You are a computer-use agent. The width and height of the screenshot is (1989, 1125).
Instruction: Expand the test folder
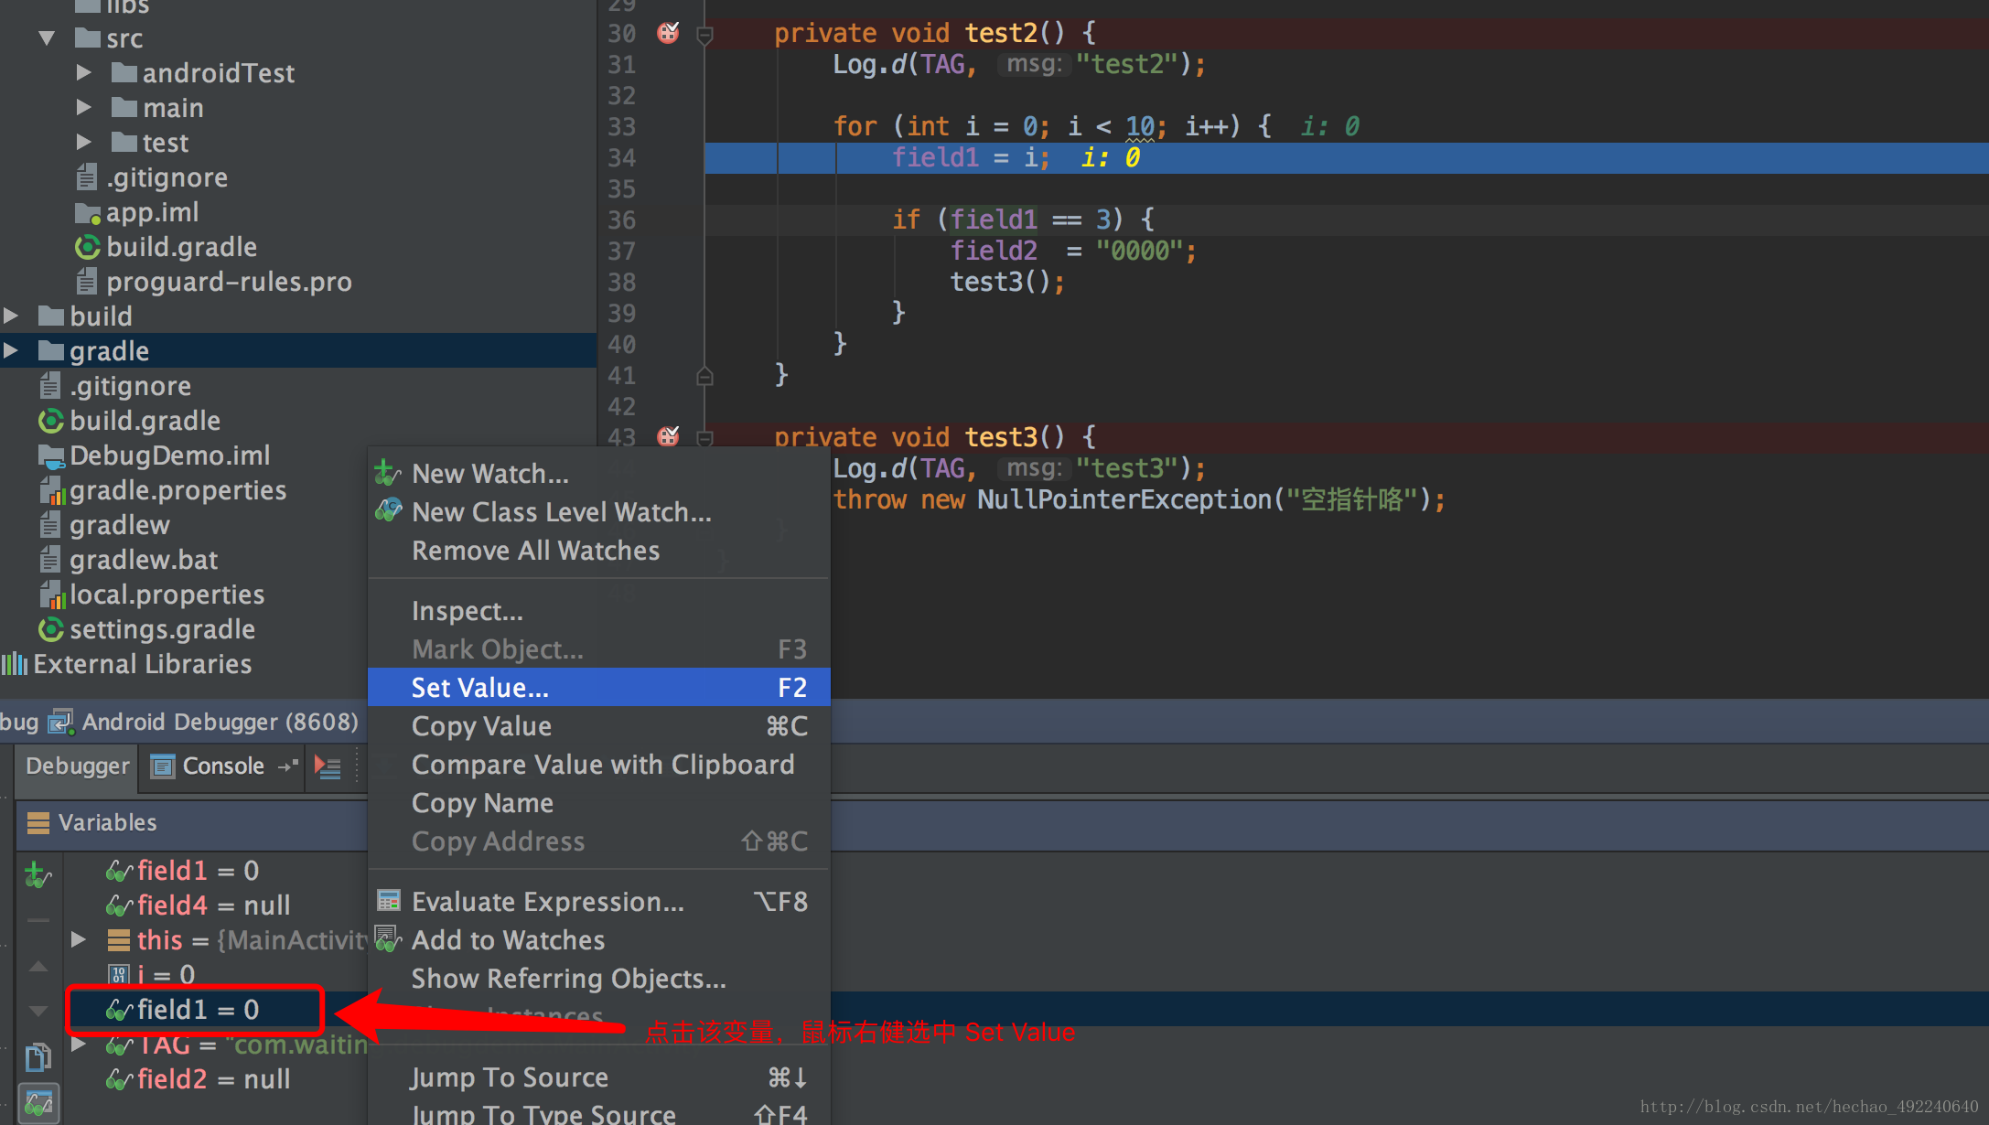[x=83, y=142]
